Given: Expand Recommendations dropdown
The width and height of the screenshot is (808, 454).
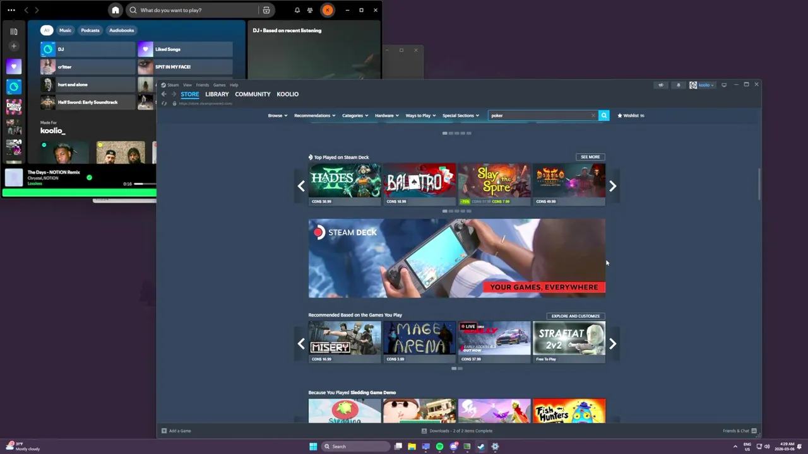Looking at the screenshot, I should tap(314, 115).
